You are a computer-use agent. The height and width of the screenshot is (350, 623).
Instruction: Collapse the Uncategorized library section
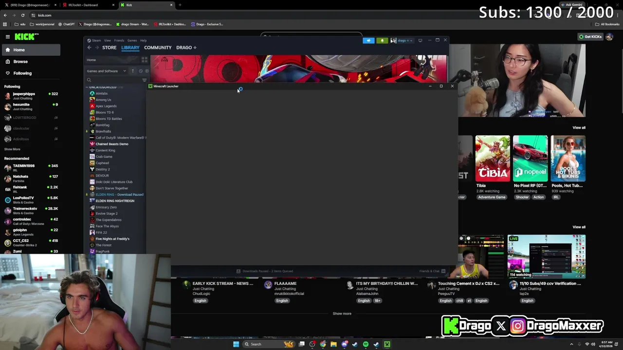coord(87,87)
